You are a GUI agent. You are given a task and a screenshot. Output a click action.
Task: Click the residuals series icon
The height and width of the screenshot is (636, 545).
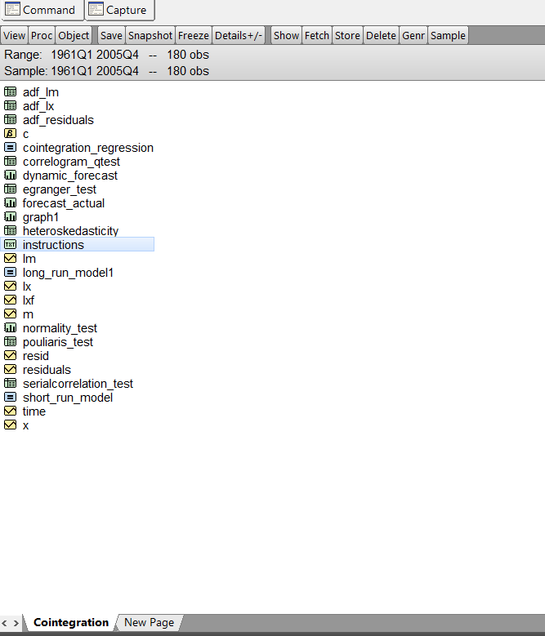10,369
